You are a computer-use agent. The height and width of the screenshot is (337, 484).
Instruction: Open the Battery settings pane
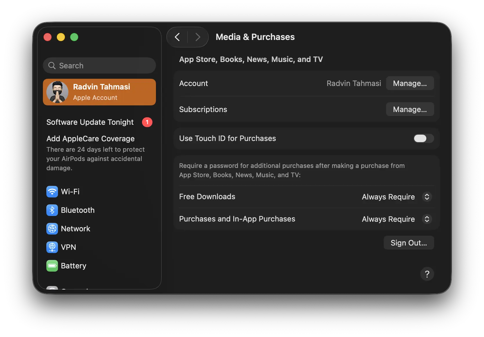point(99,266)
